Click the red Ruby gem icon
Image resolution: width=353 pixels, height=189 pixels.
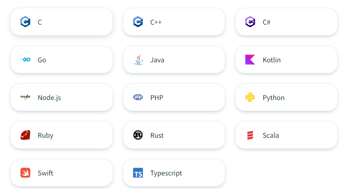pos(25,135)
